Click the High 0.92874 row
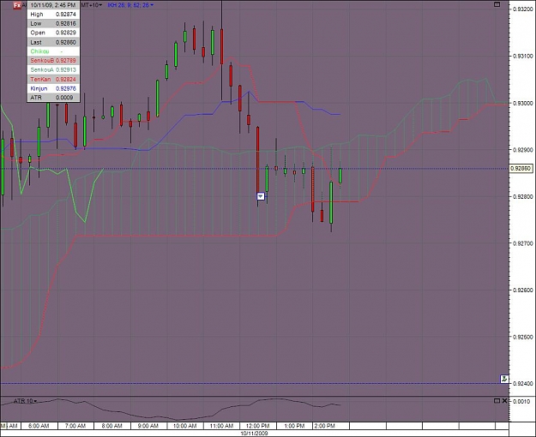536x437 pixels. pos(53,15)
